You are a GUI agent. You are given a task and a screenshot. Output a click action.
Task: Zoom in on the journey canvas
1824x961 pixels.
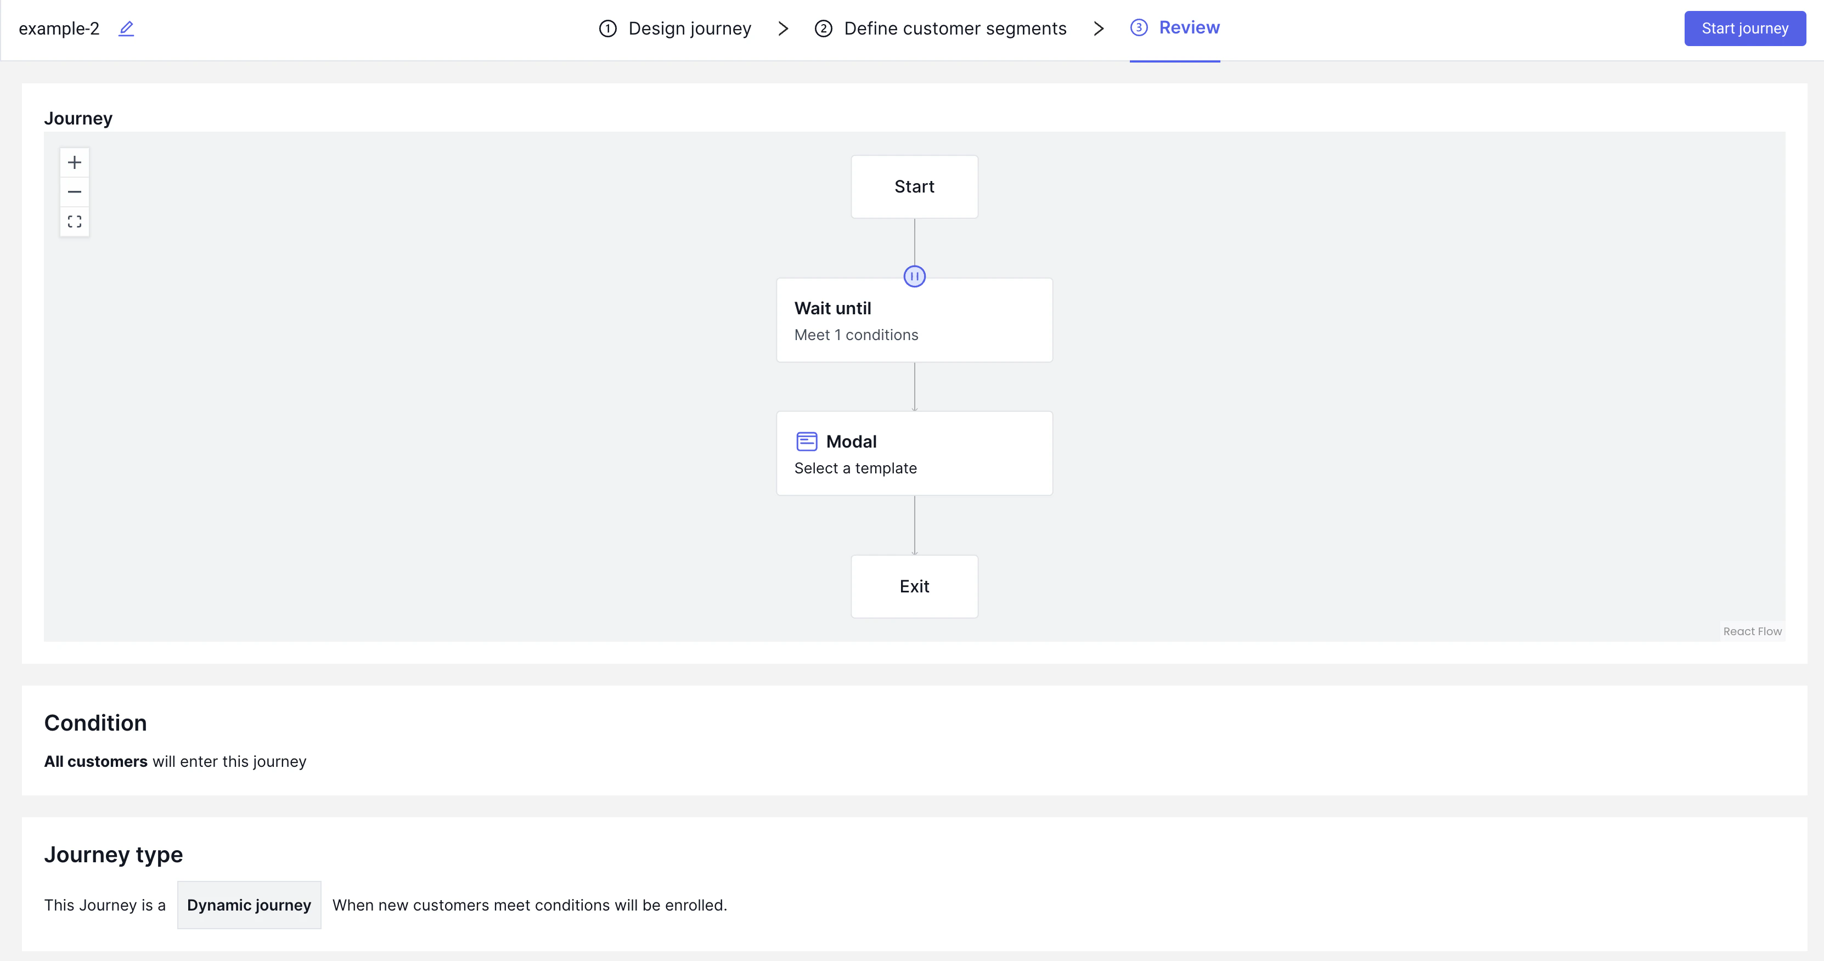click(74, 163)
